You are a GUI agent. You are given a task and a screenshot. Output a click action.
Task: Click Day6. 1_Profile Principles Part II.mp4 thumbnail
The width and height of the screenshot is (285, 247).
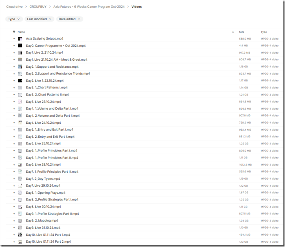[20, 158]
